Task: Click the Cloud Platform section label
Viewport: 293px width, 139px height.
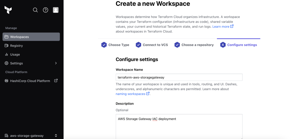Action: point(16,72)
